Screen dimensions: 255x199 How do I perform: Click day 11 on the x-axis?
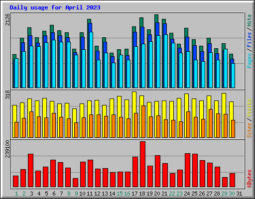pyautogui.click(x=90, y=194)
